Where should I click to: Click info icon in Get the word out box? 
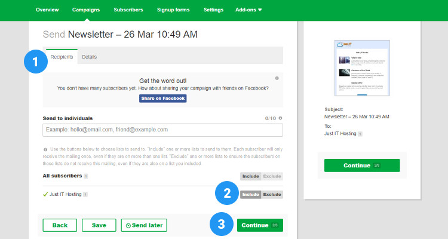(x=277, y=78)
